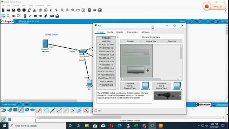Choose the phone line dotted cable icon
229x129 pixels.
click(73, 110)
